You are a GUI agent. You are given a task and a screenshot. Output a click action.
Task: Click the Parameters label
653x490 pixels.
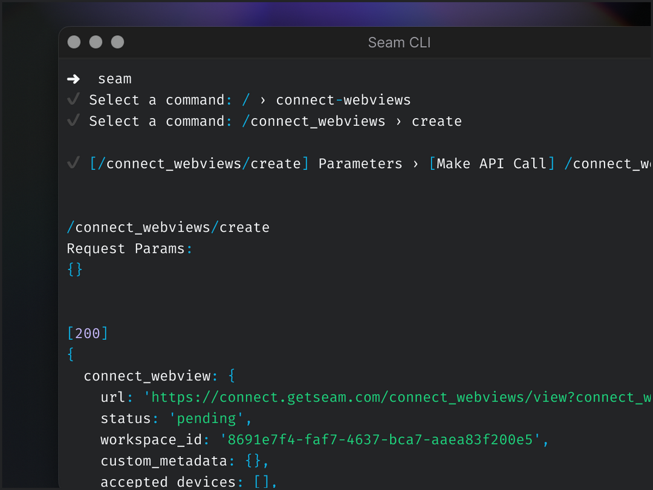point(360,164)
